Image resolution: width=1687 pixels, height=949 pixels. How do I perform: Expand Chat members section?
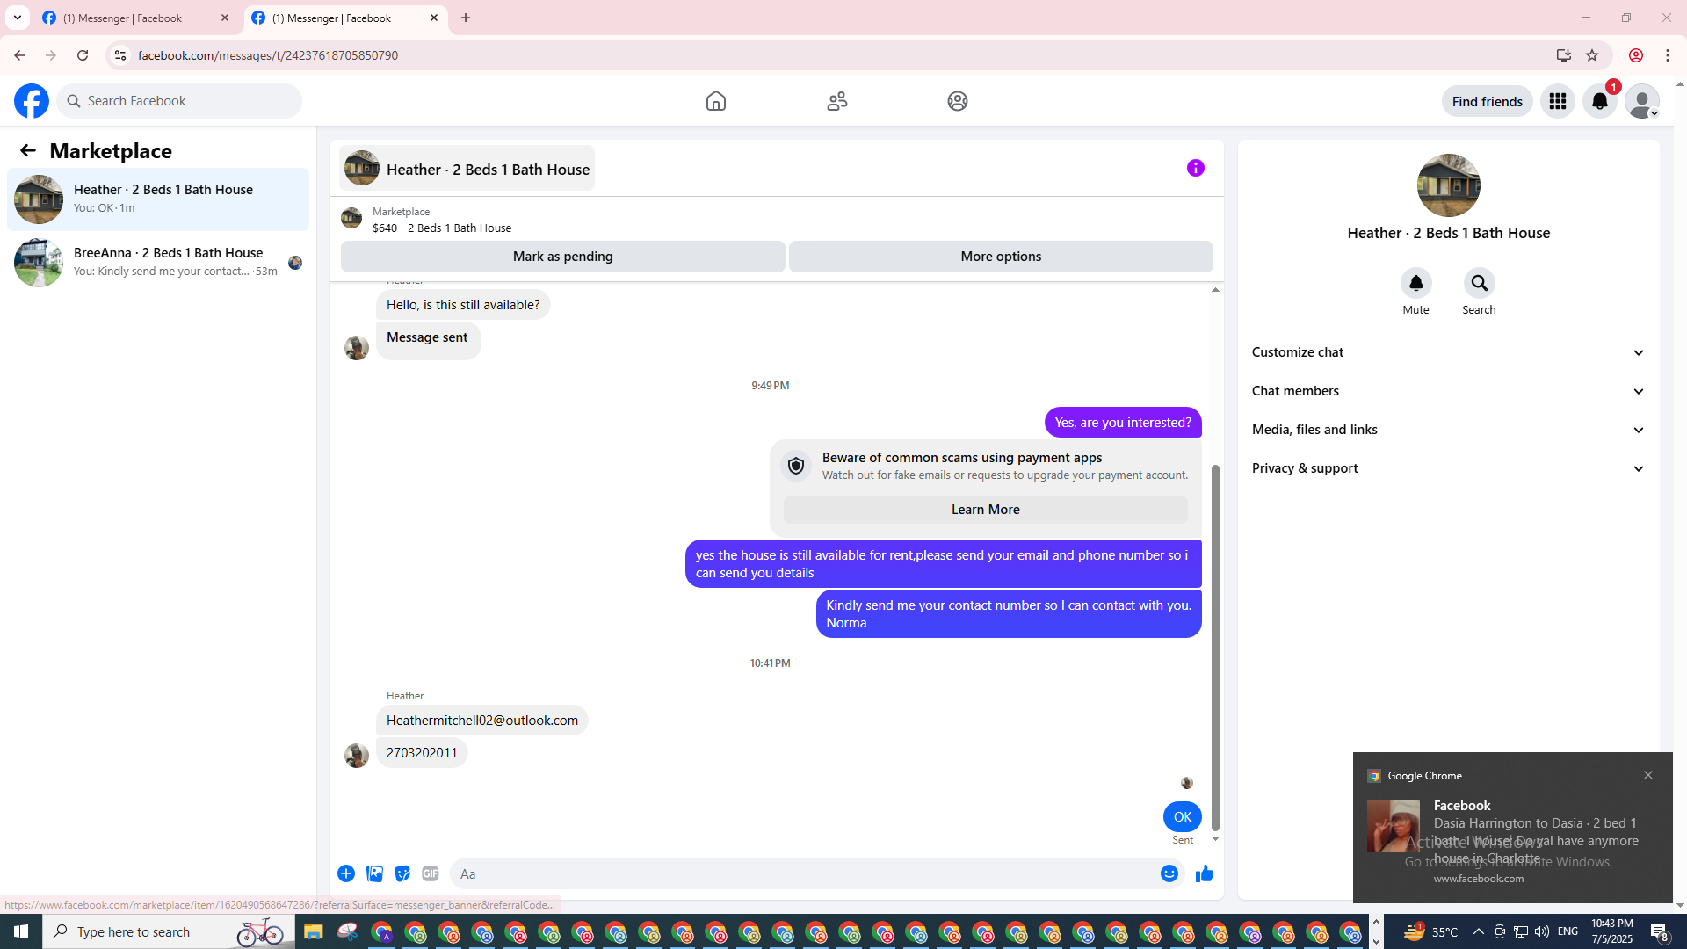pyautogui.click(x=1448, y=391)
